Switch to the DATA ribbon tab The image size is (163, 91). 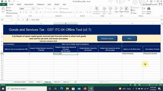click(49, 5)
